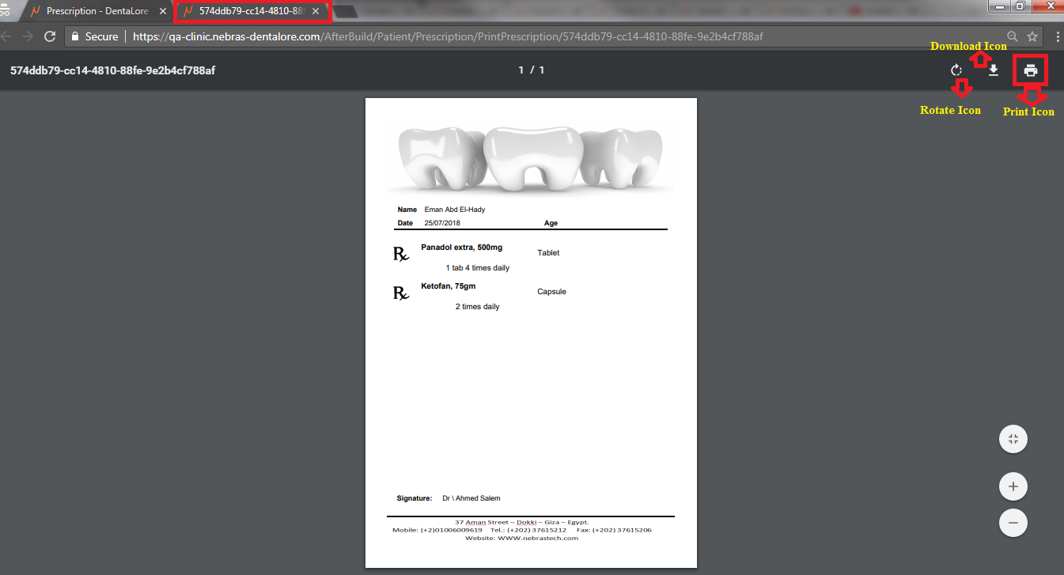Reload the current page
This screenshot has width=1064, height=575.
click(x=50, y=36)
